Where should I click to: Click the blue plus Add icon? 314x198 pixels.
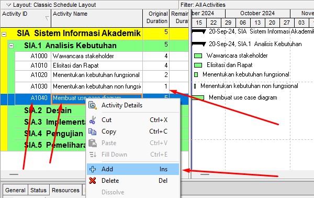pos(93,169)
